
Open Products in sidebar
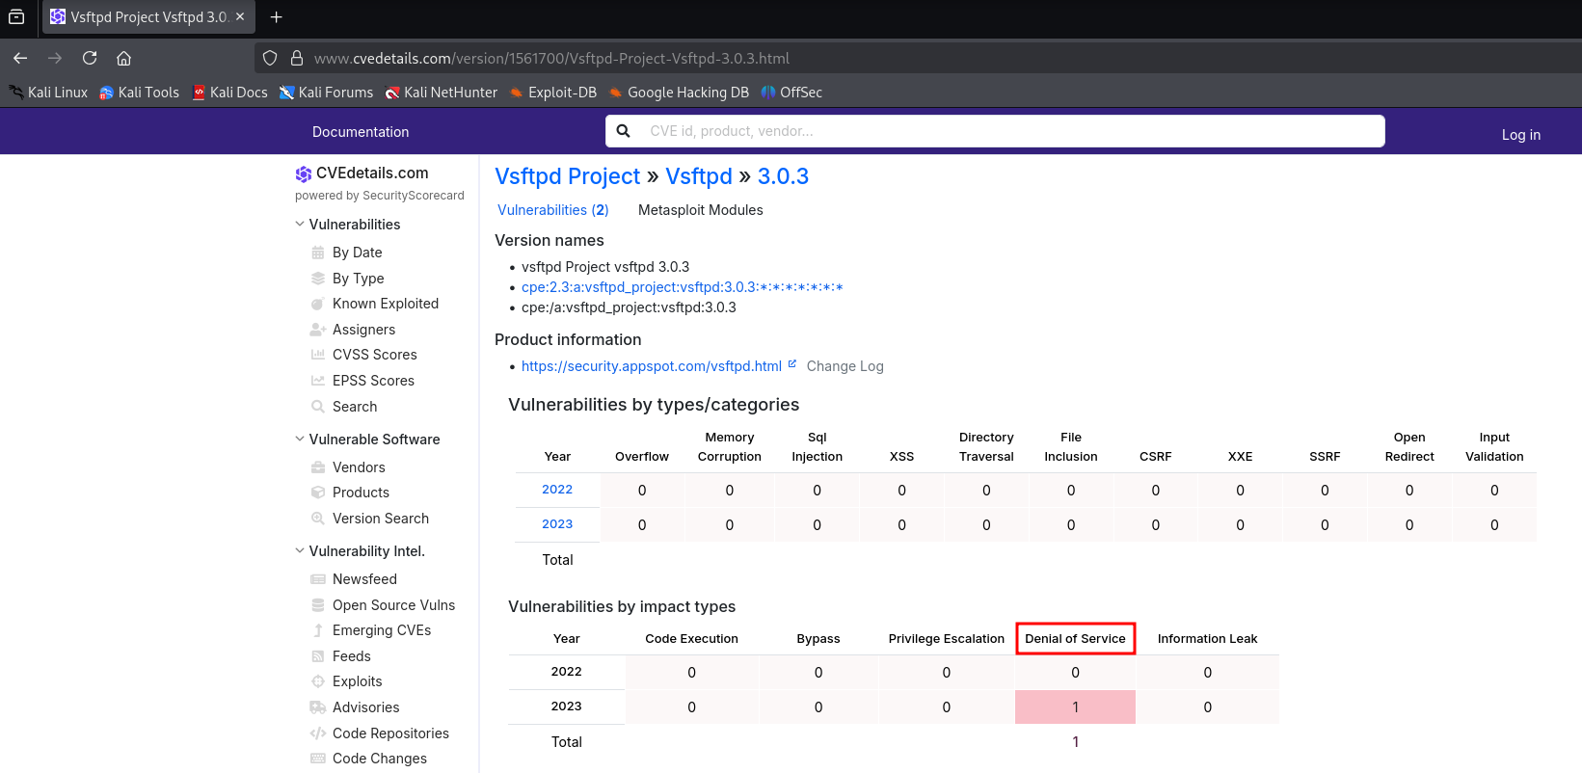tap(361, 493)
